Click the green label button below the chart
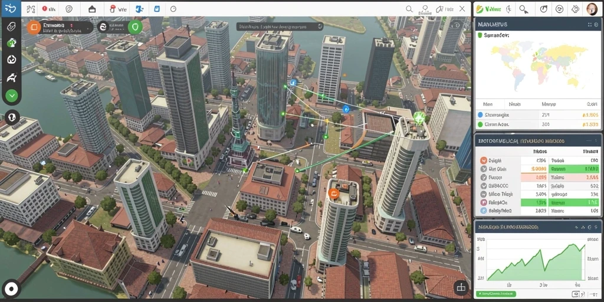604x302 pixels. coord(495,294)
